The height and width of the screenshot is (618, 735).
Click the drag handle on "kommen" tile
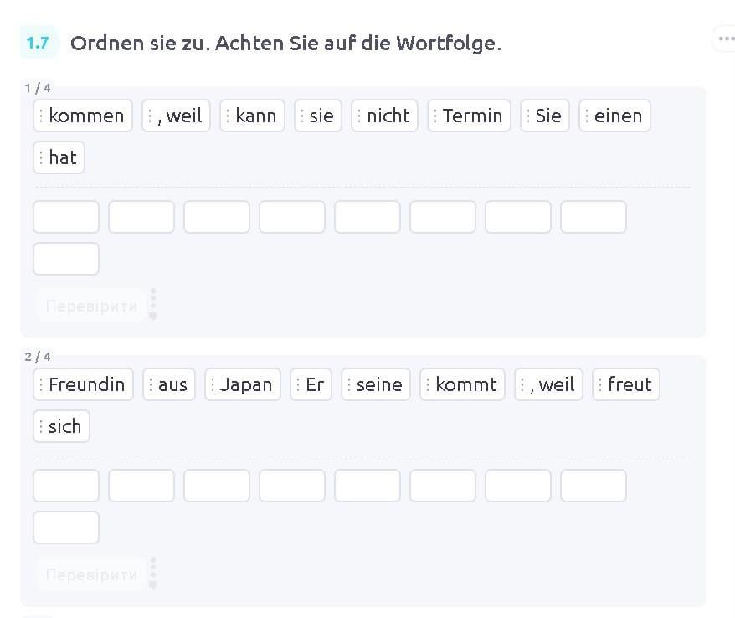tap(41, 116)
